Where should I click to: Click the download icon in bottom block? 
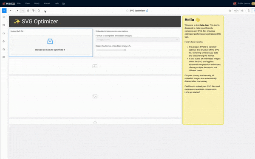pos(95,121)
